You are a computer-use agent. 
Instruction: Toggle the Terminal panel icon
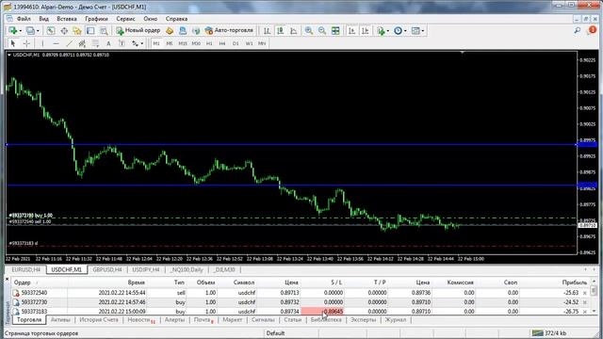click(x=90, y=30)
